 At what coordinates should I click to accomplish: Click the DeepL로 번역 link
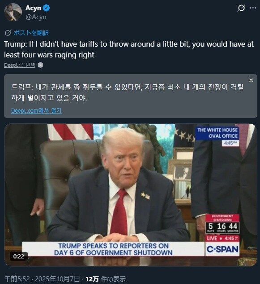point(20,65)
